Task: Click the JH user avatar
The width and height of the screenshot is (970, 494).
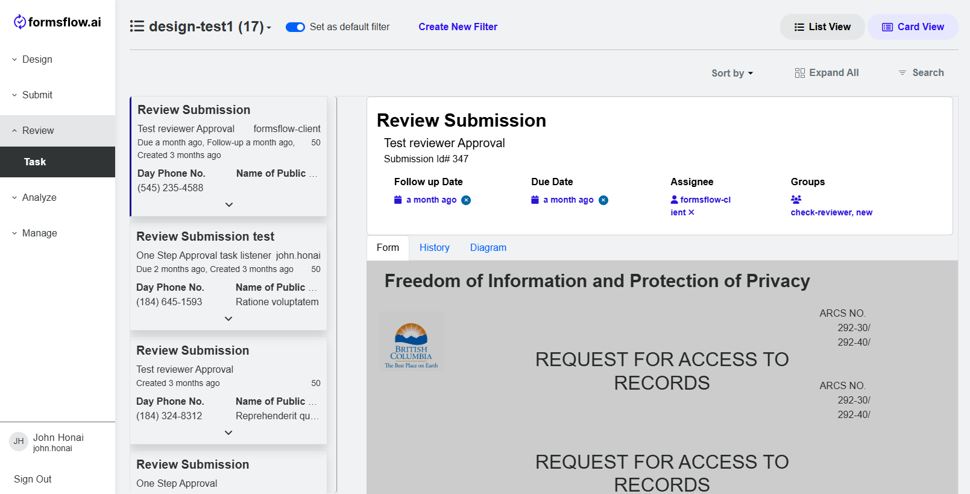Action: (19, 442)
